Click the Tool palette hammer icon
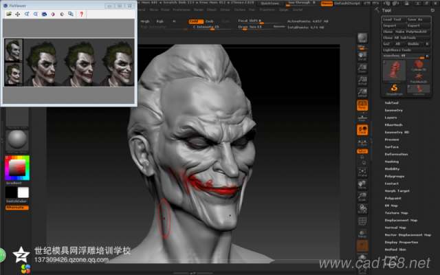Screen dimensions: 440x275 click(377, 10)
